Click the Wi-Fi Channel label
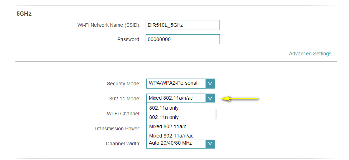 (x=123, y=114)
